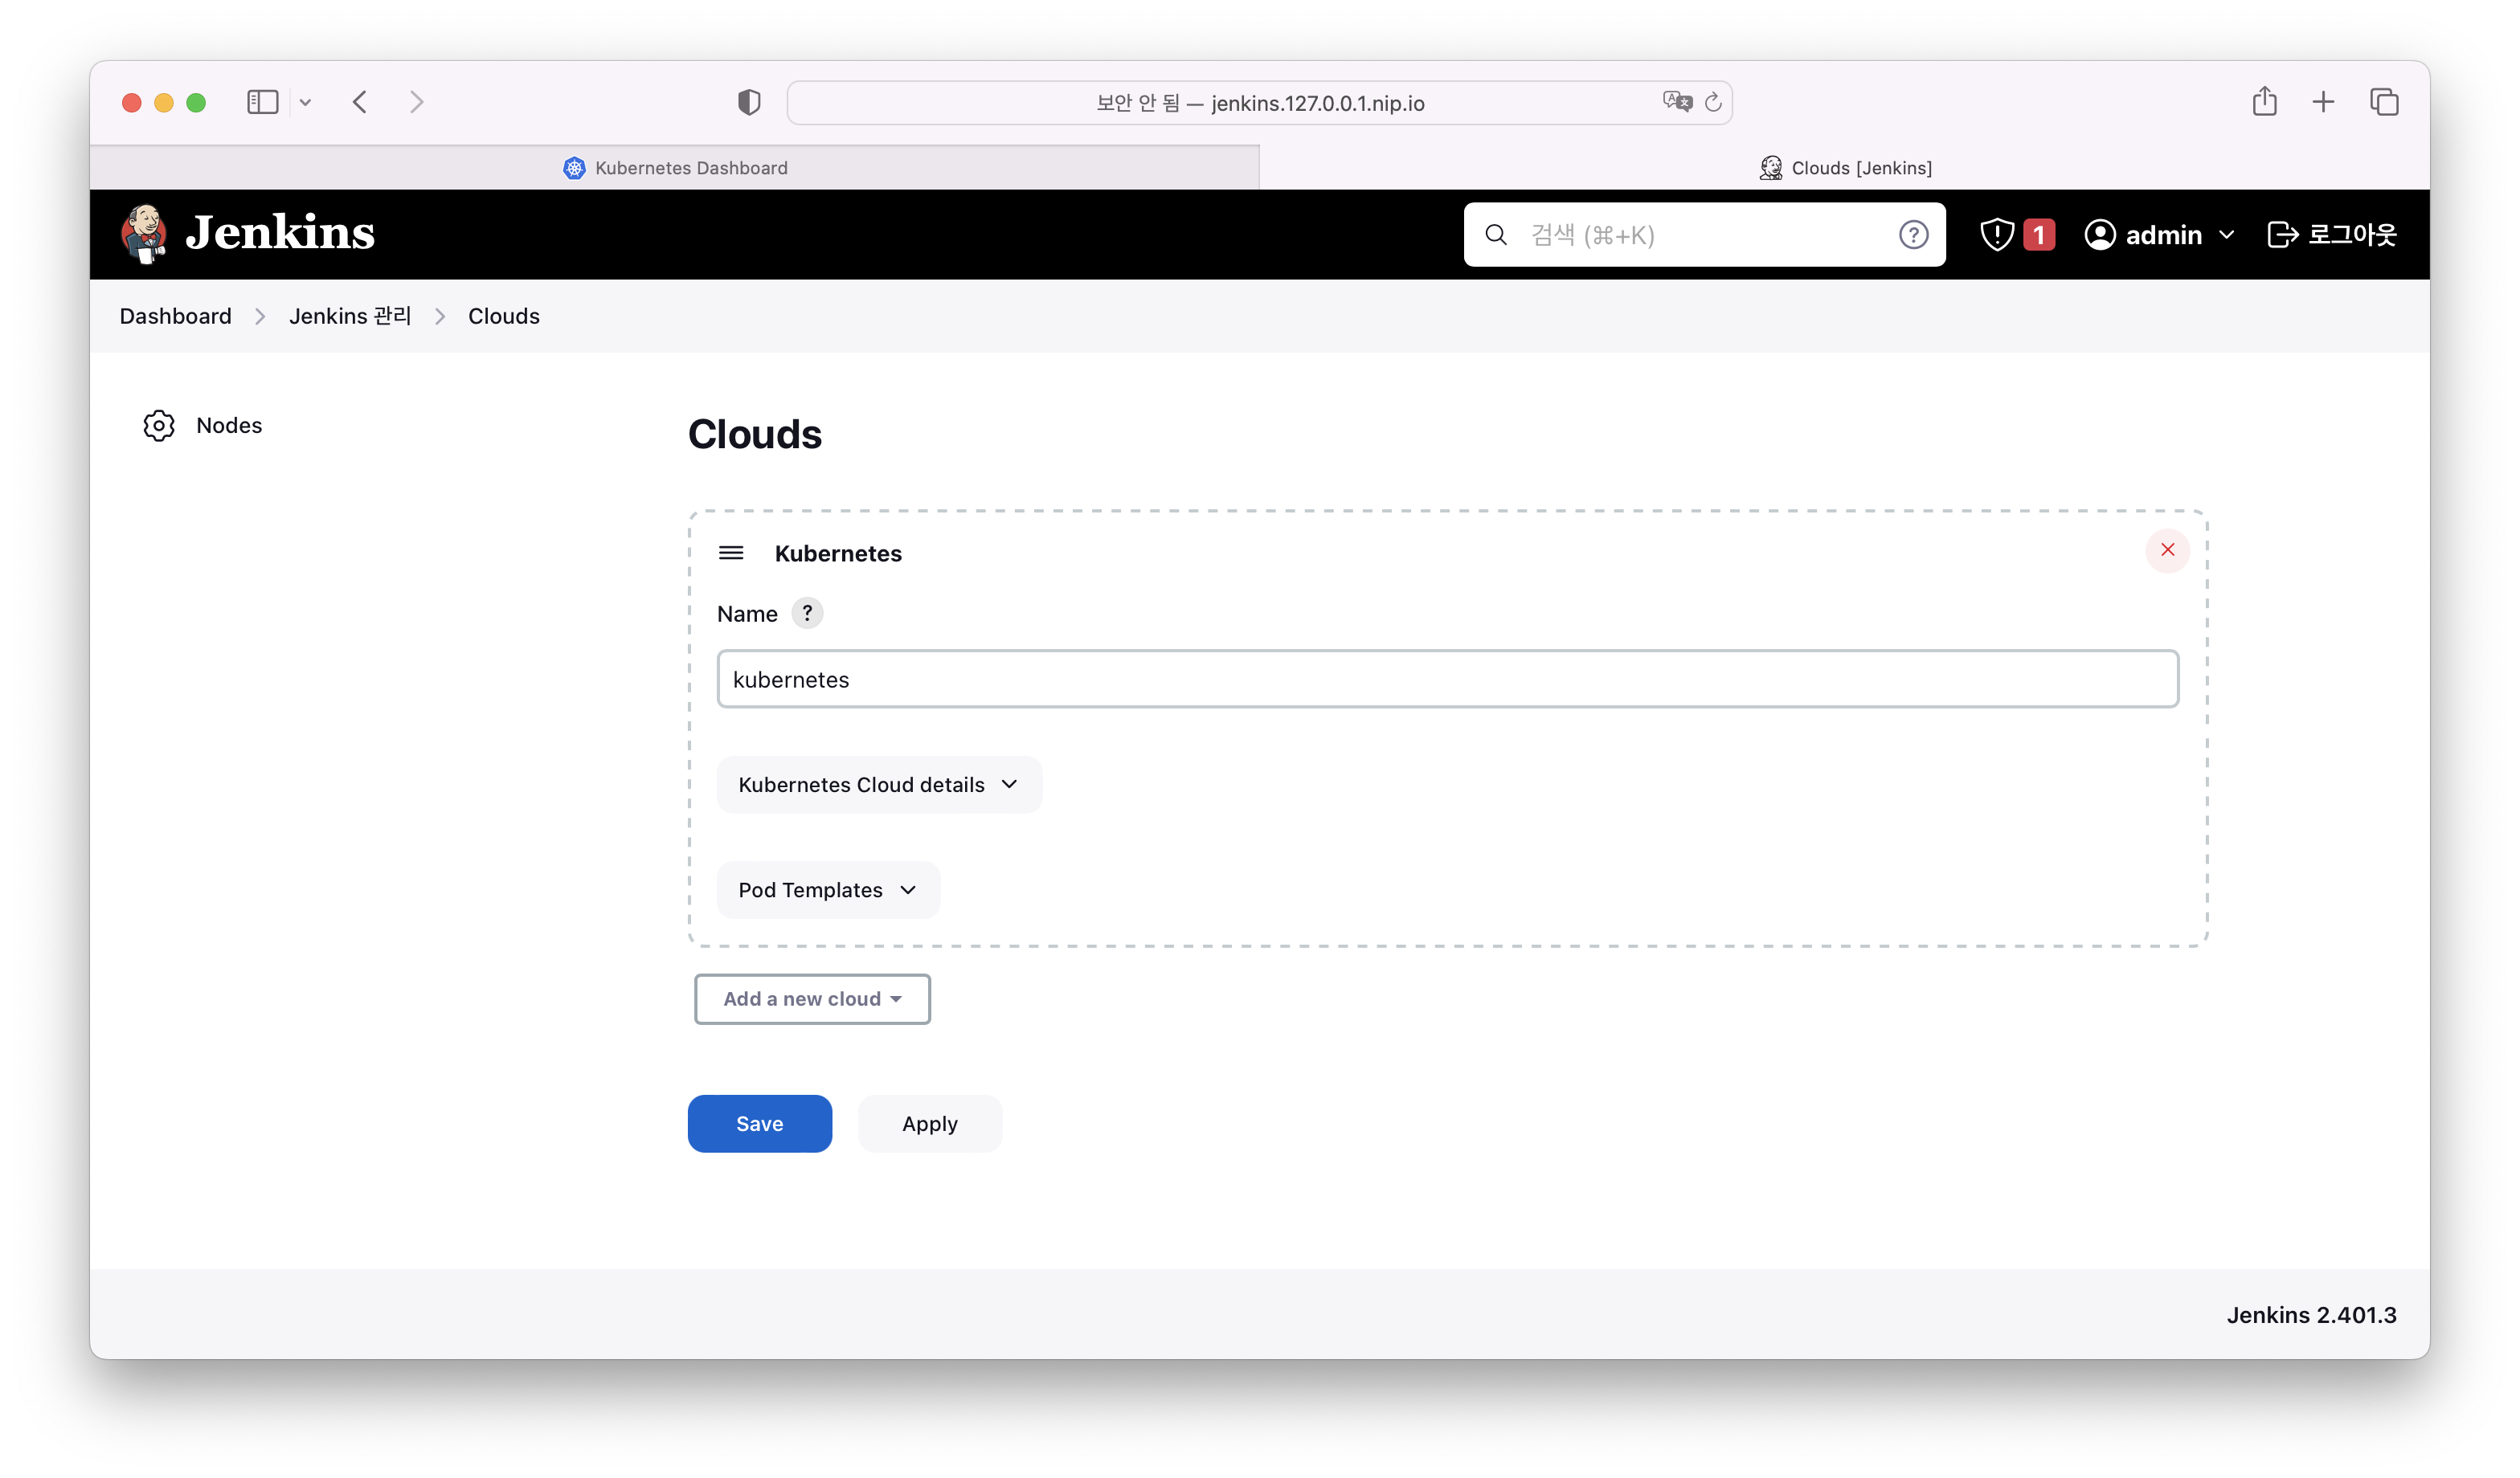Expand Kubernetes Cloud details section

click(x=879, y=785)
